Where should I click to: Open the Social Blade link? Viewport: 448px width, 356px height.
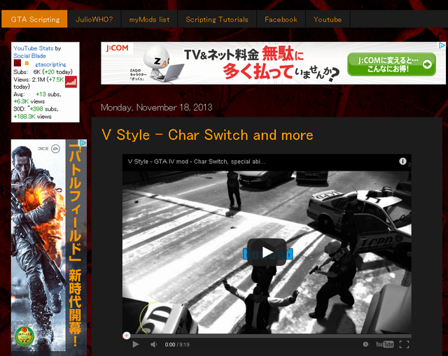pyautogui.click(x=29, y=56)
